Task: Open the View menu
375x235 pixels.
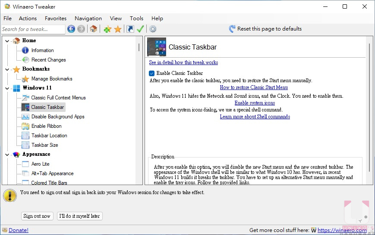Action: tap(116, 19)
